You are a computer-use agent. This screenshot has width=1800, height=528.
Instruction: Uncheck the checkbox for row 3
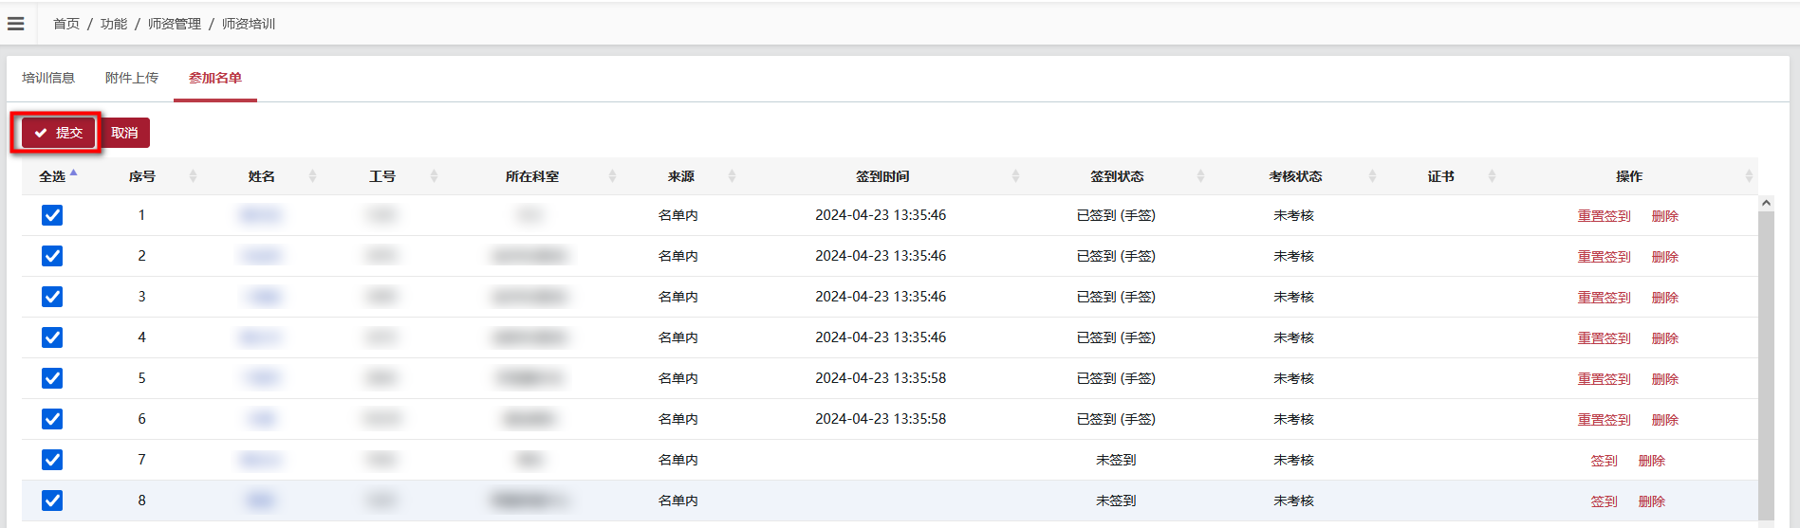(x=52, y=297)
